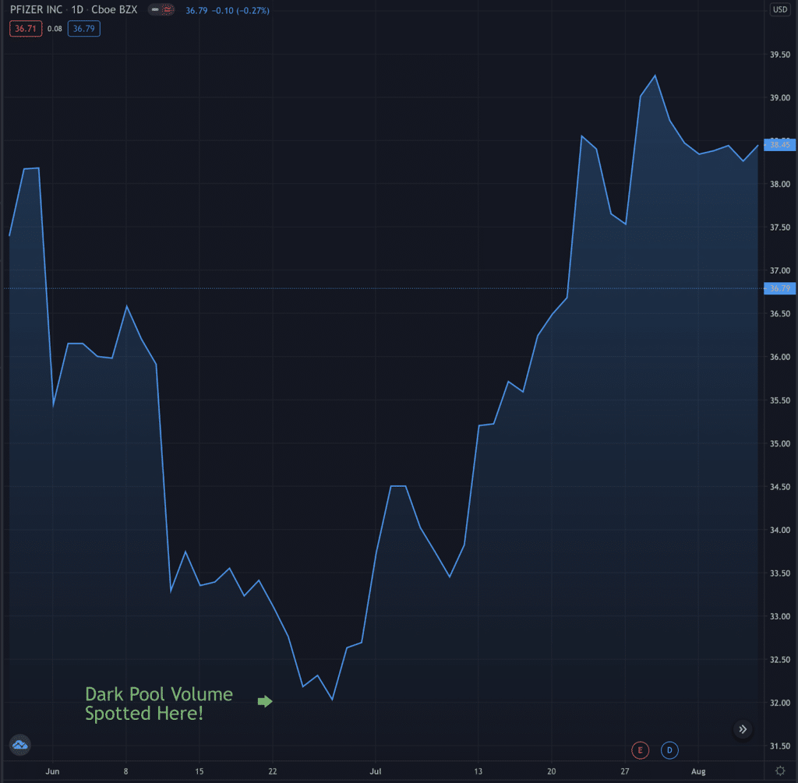Click the 'Jun' date on time axis
The image size is (798, 783).
(x=52, y=771)
